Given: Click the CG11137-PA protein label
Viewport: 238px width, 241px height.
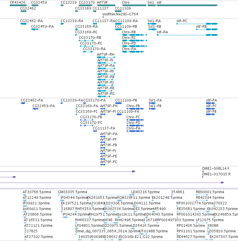Looking at the screenshot, I should point(104,128).
